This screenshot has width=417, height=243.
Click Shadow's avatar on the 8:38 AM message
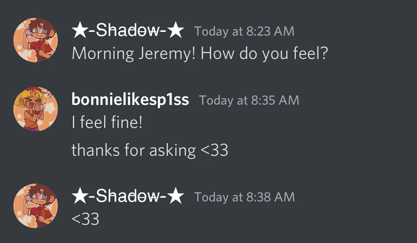coord(36,205)
